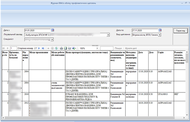Expand the 'Спеціаліст' dropdown
Screen dimensions: 190x122
pos(52,39)
